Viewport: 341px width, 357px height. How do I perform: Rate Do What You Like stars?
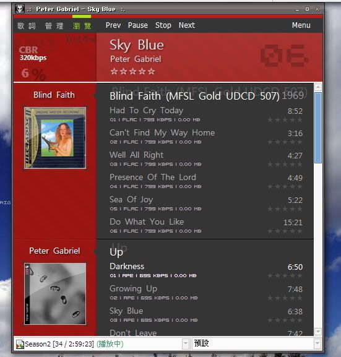tap(285, 231)
